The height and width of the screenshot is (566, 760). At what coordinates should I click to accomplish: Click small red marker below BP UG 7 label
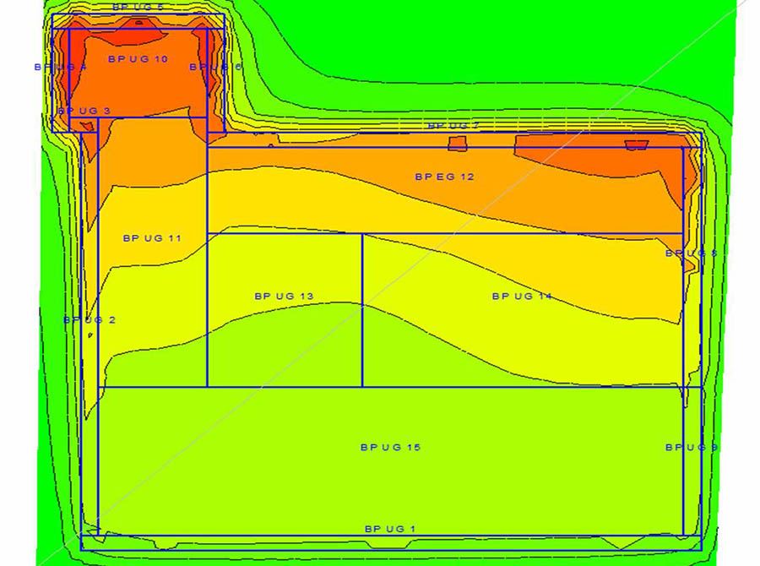pos(458,144)
